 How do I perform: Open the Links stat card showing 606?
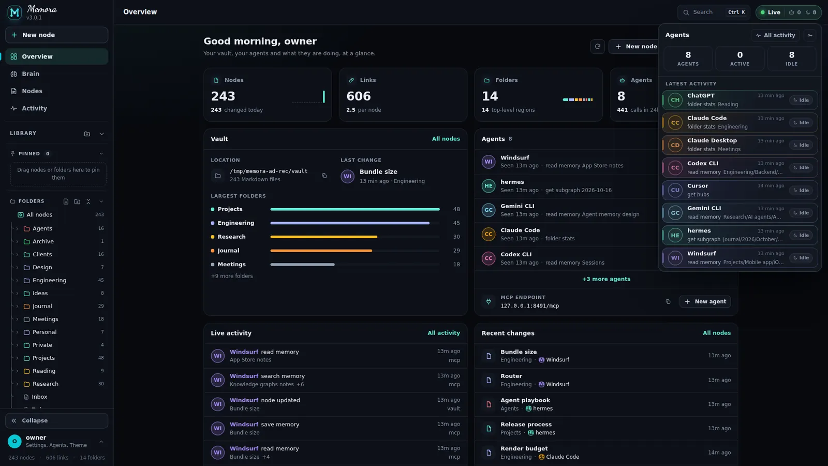pyautogui.click(x=403, y=95)
